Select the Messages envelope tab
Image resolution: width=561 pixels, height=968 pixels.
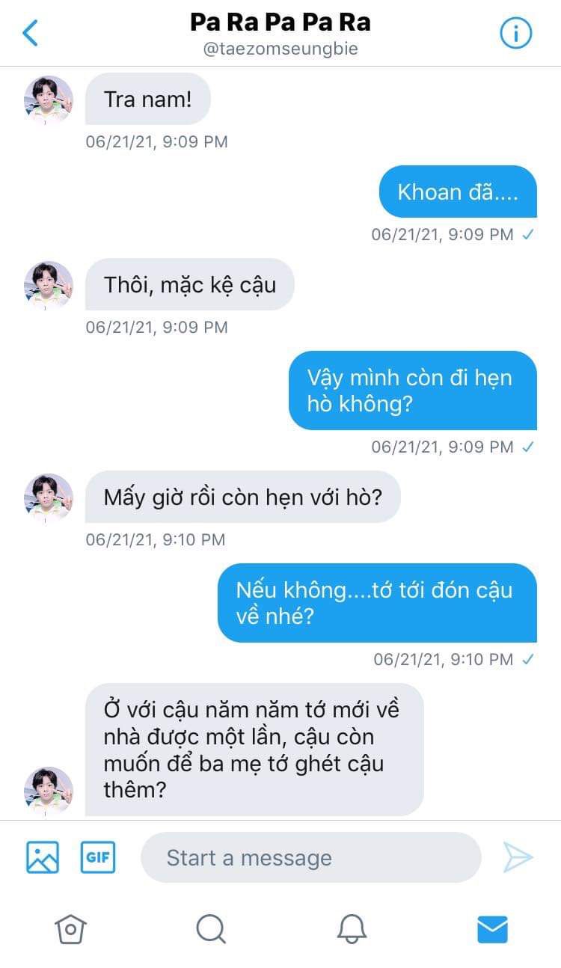click(x=492, y=929)
